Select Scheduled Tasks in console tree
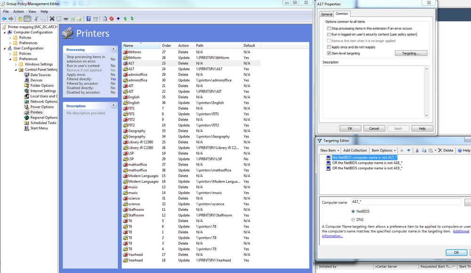The height and width of the screenshot is (273, 471). [43, 123]
